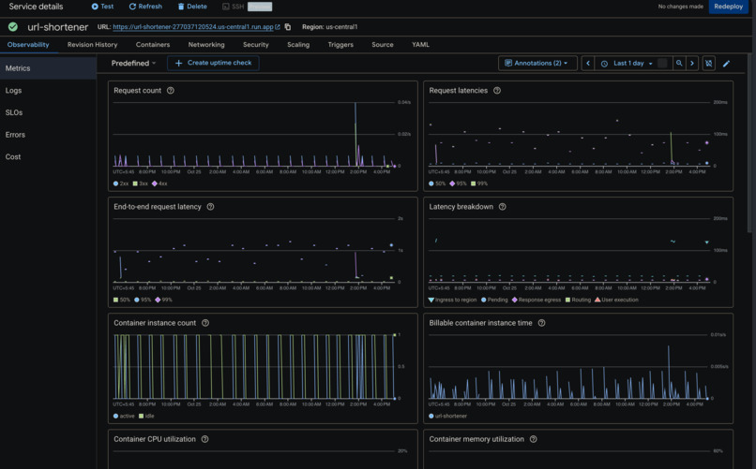Open the Security tab

[x=256, y=45]
